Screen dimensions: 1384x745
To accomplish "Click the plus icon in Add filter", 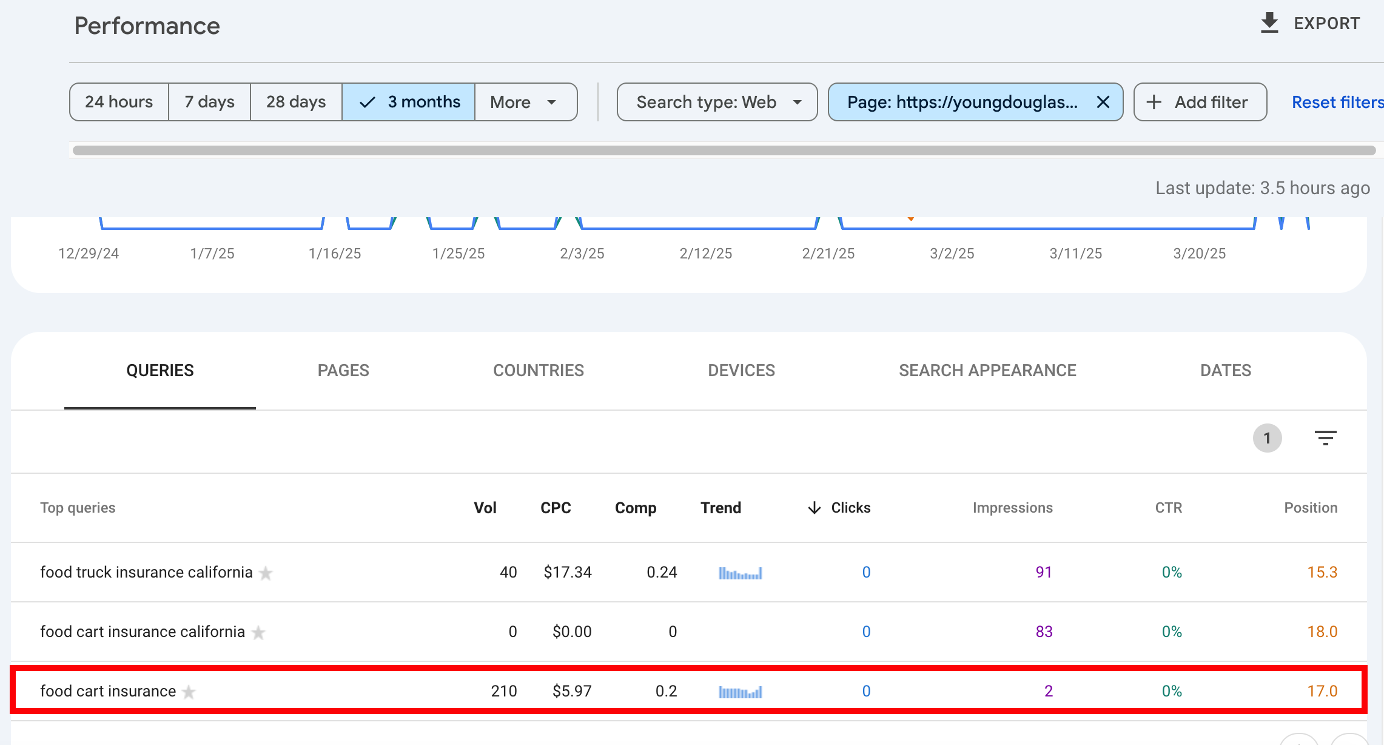I will click(x=1154, y=102).
